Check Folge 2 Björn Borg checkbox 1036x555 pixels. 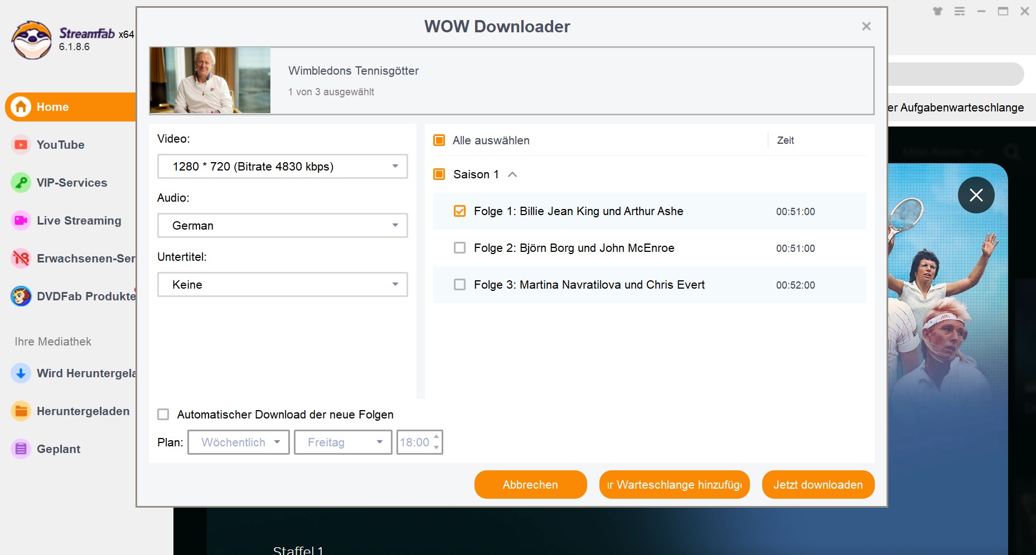click(459, 248)
